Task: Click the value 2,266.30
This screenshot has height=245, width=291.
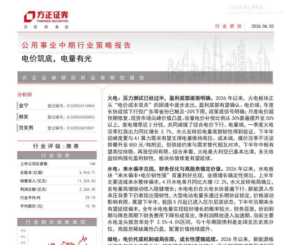Action: click(87, 189)
